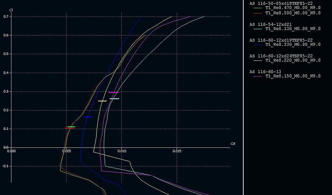332x195 pixels.
Task: Click the AS 116-60-12xd19TEF85-22 foil heading
Action: [281, 40]
